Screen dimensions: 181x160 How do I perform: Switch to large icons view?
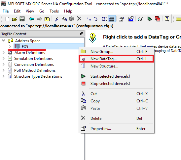point(89,19)
